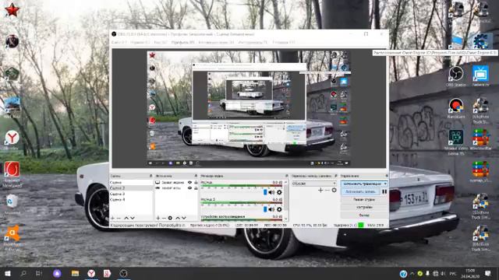The width and height of the screenshot is (499, 280).
Task: Open the Вид menu in OBS
Action: tap(161, 42)
